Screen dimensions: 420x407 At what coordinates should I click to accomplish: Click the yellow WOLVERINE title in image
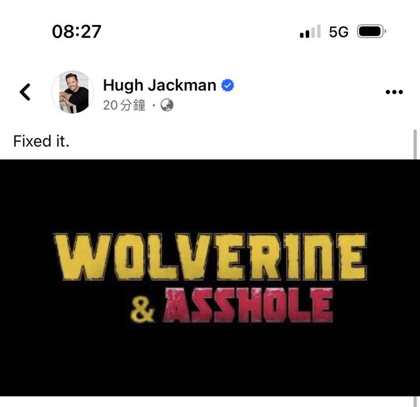coord(210,257)
